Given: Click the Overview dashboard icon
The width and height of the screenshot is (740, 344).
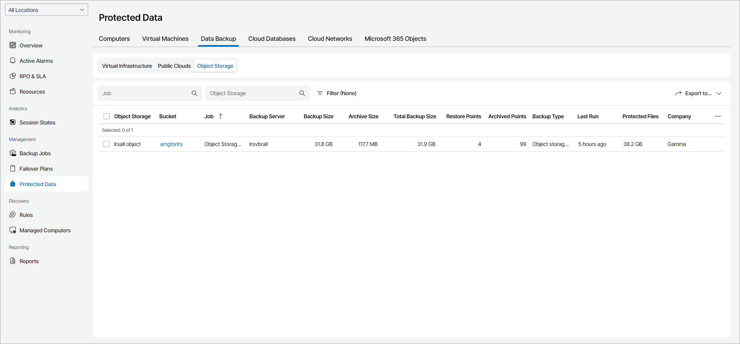Looking at the screenshot, I should (x=13, y=45).
